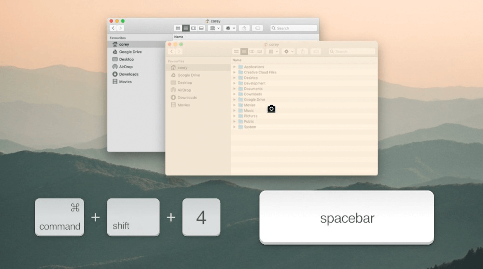483x269 pixels.
Task: Click Search field in front Finder window
Action: click(x=352, y=52)
